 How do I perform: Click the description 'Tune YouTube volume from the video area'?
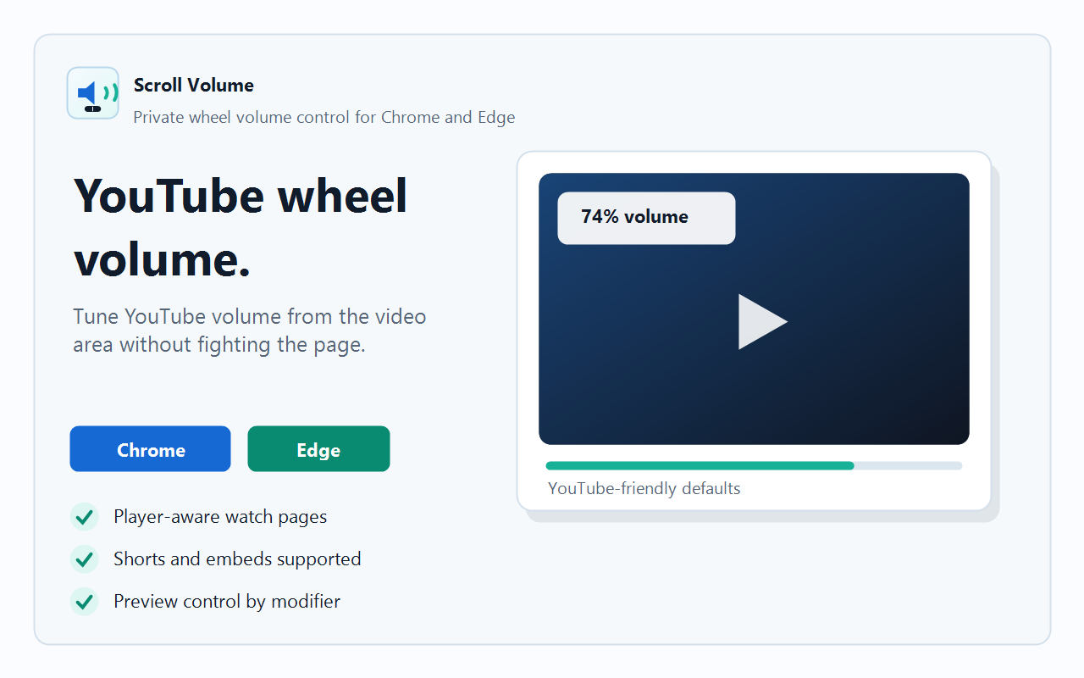250,317
